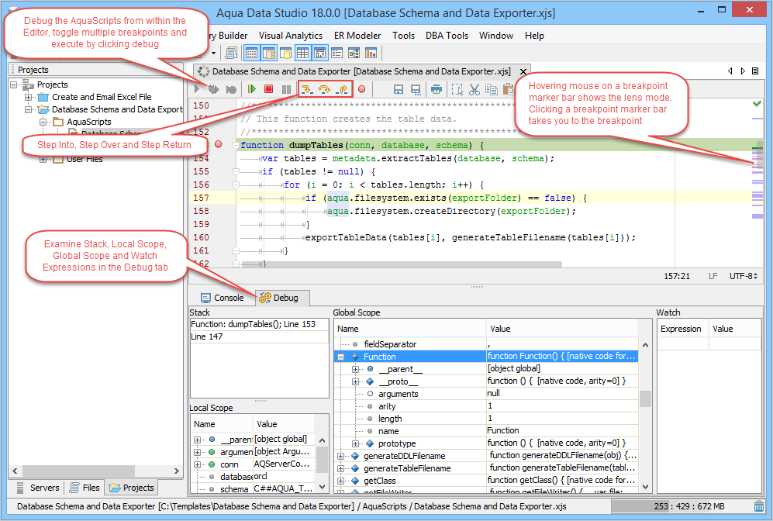Click the green checkmark above the marker bar
Screen dimensions: 773x521
click(x=757, y=104)
